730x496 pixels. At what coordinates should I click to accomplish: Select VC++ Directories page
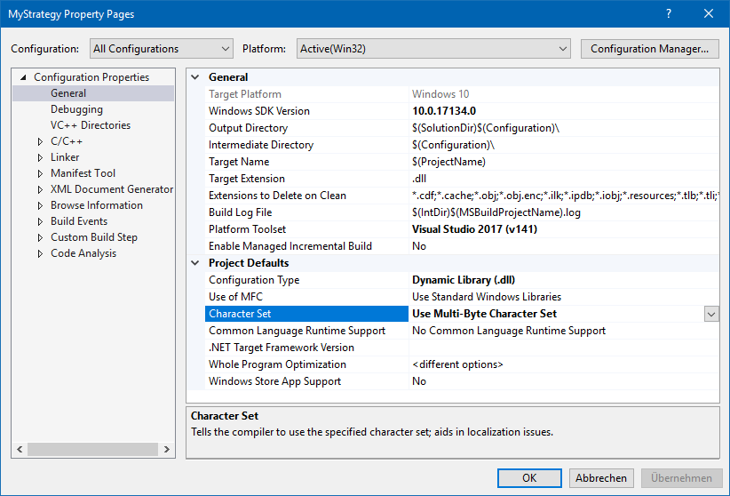pos(90,125)
